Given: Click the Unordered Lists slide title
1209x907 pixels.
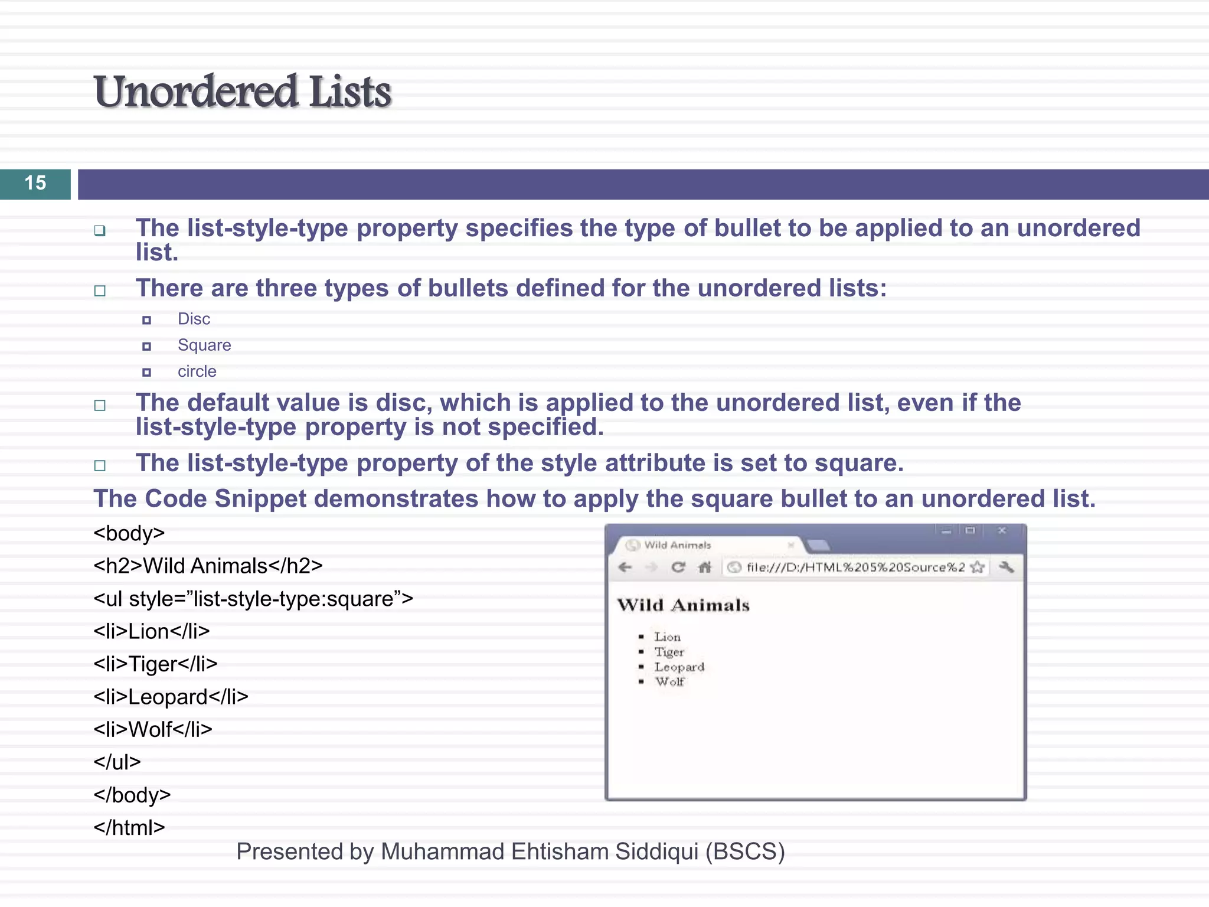Looking at the screenshot, I should click(x=243, y=92).
